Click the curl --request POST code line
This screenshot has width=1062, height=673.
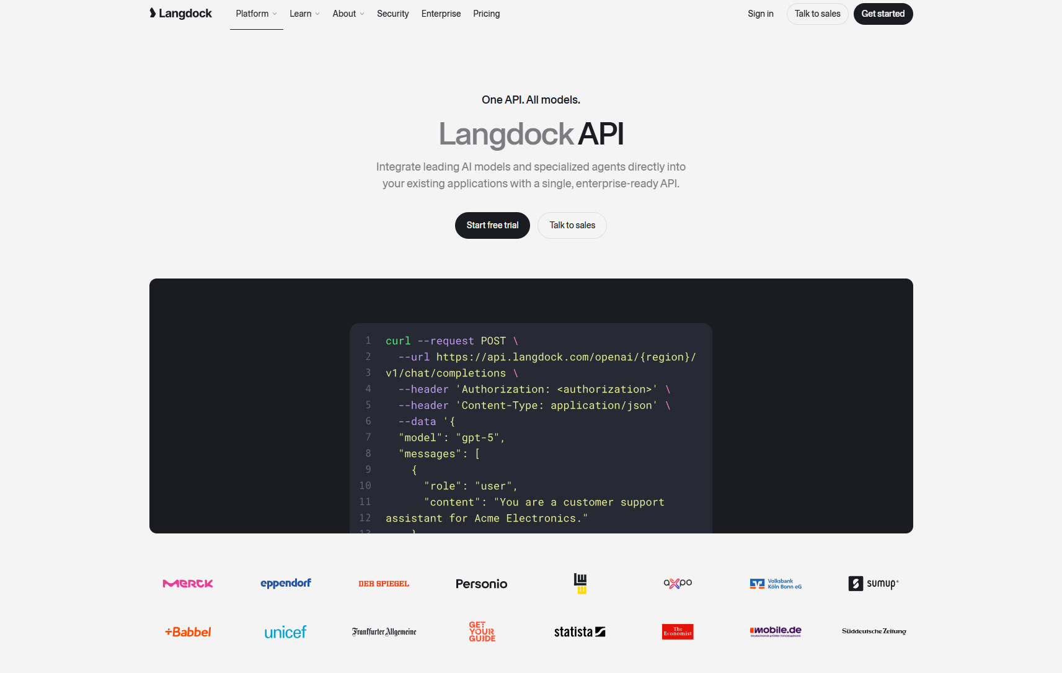click(452, 341)
